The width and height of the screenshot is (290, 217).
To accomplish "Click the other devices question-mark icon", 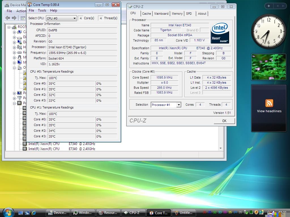I will coord(20,68).
